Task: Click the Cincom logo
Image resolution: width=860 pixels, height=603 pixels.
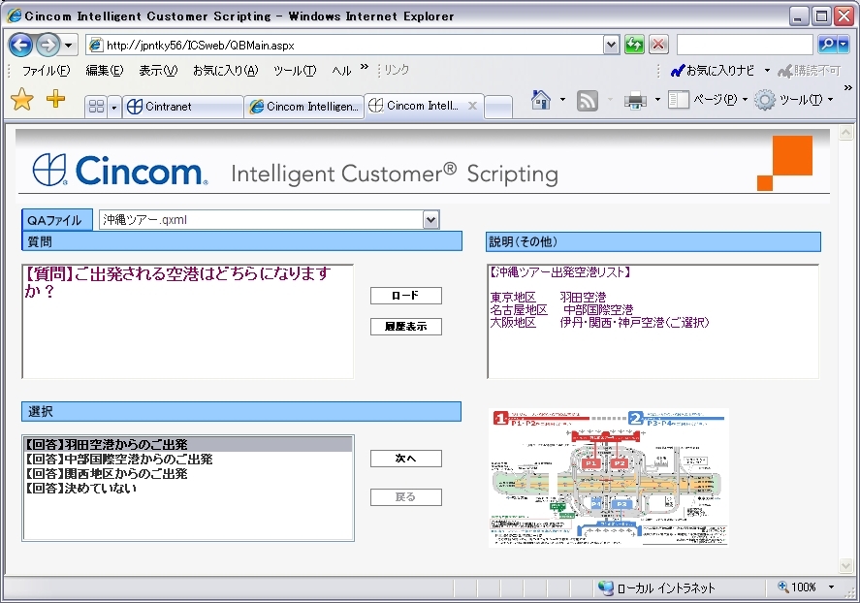Action: (x=120, y=170)
